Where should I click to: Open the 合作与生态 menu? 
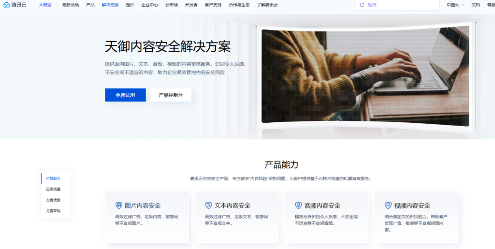239,5
